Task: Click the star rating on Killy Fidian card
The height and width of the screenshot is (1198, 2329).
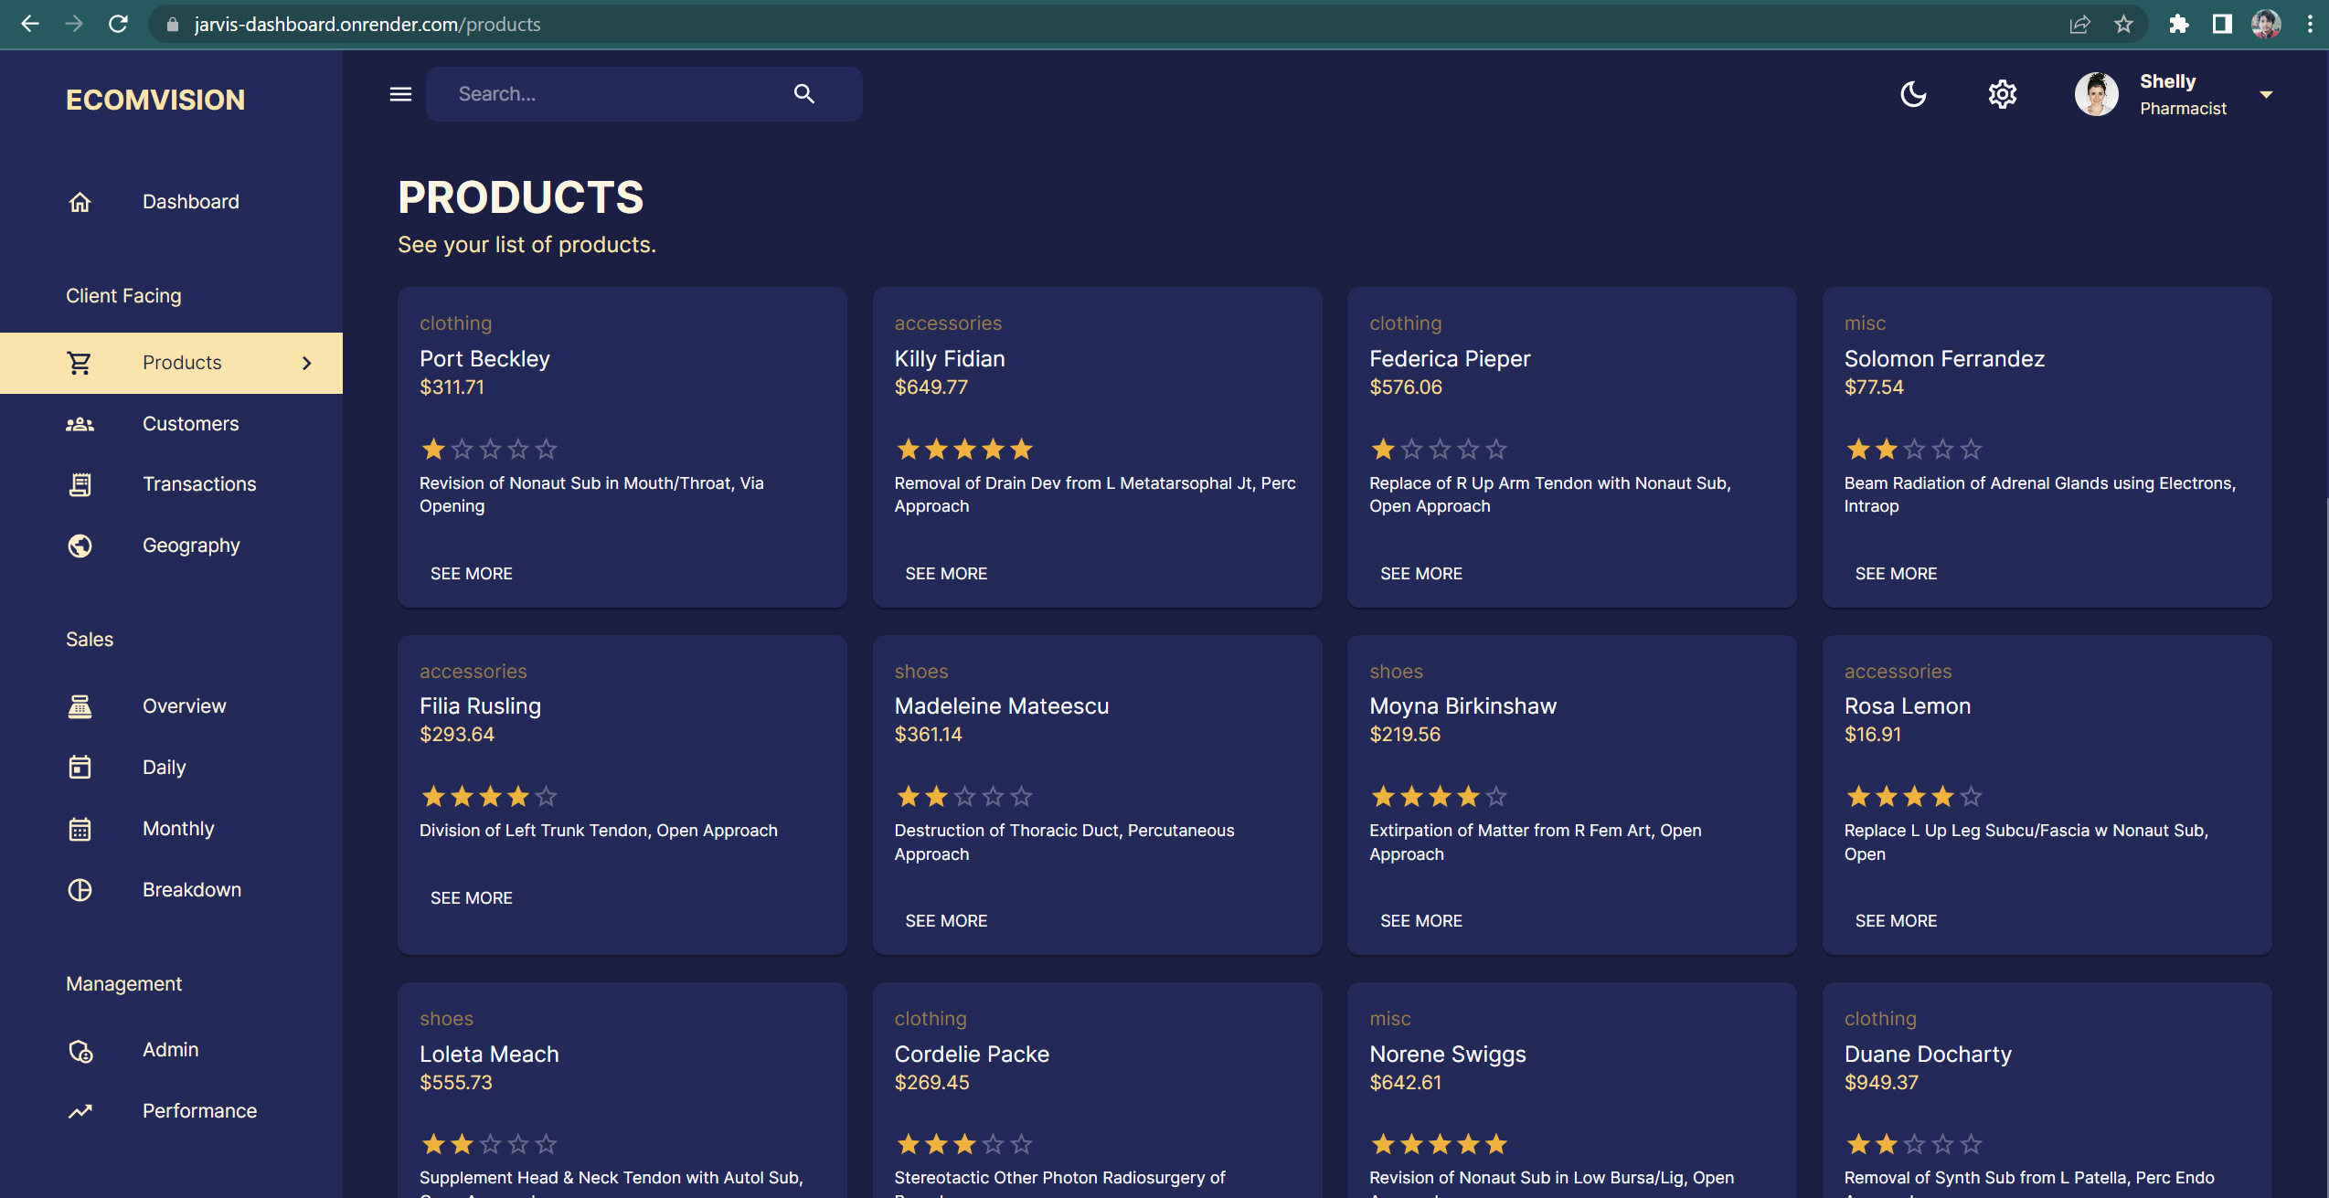Action: click(x=964, y=450)
